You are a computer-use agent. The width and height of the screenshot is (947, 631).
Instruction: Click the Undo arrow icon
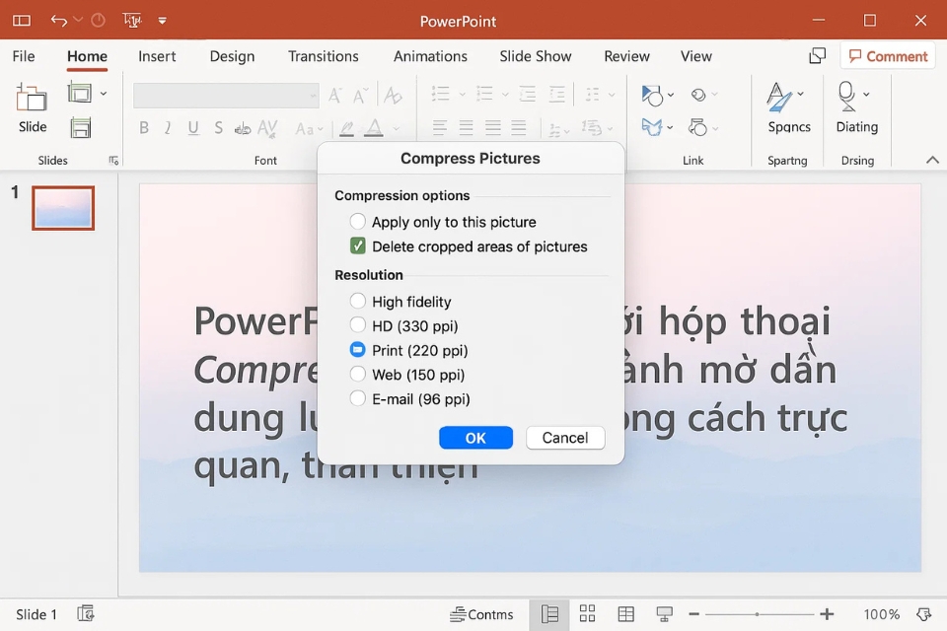[58, 21]
